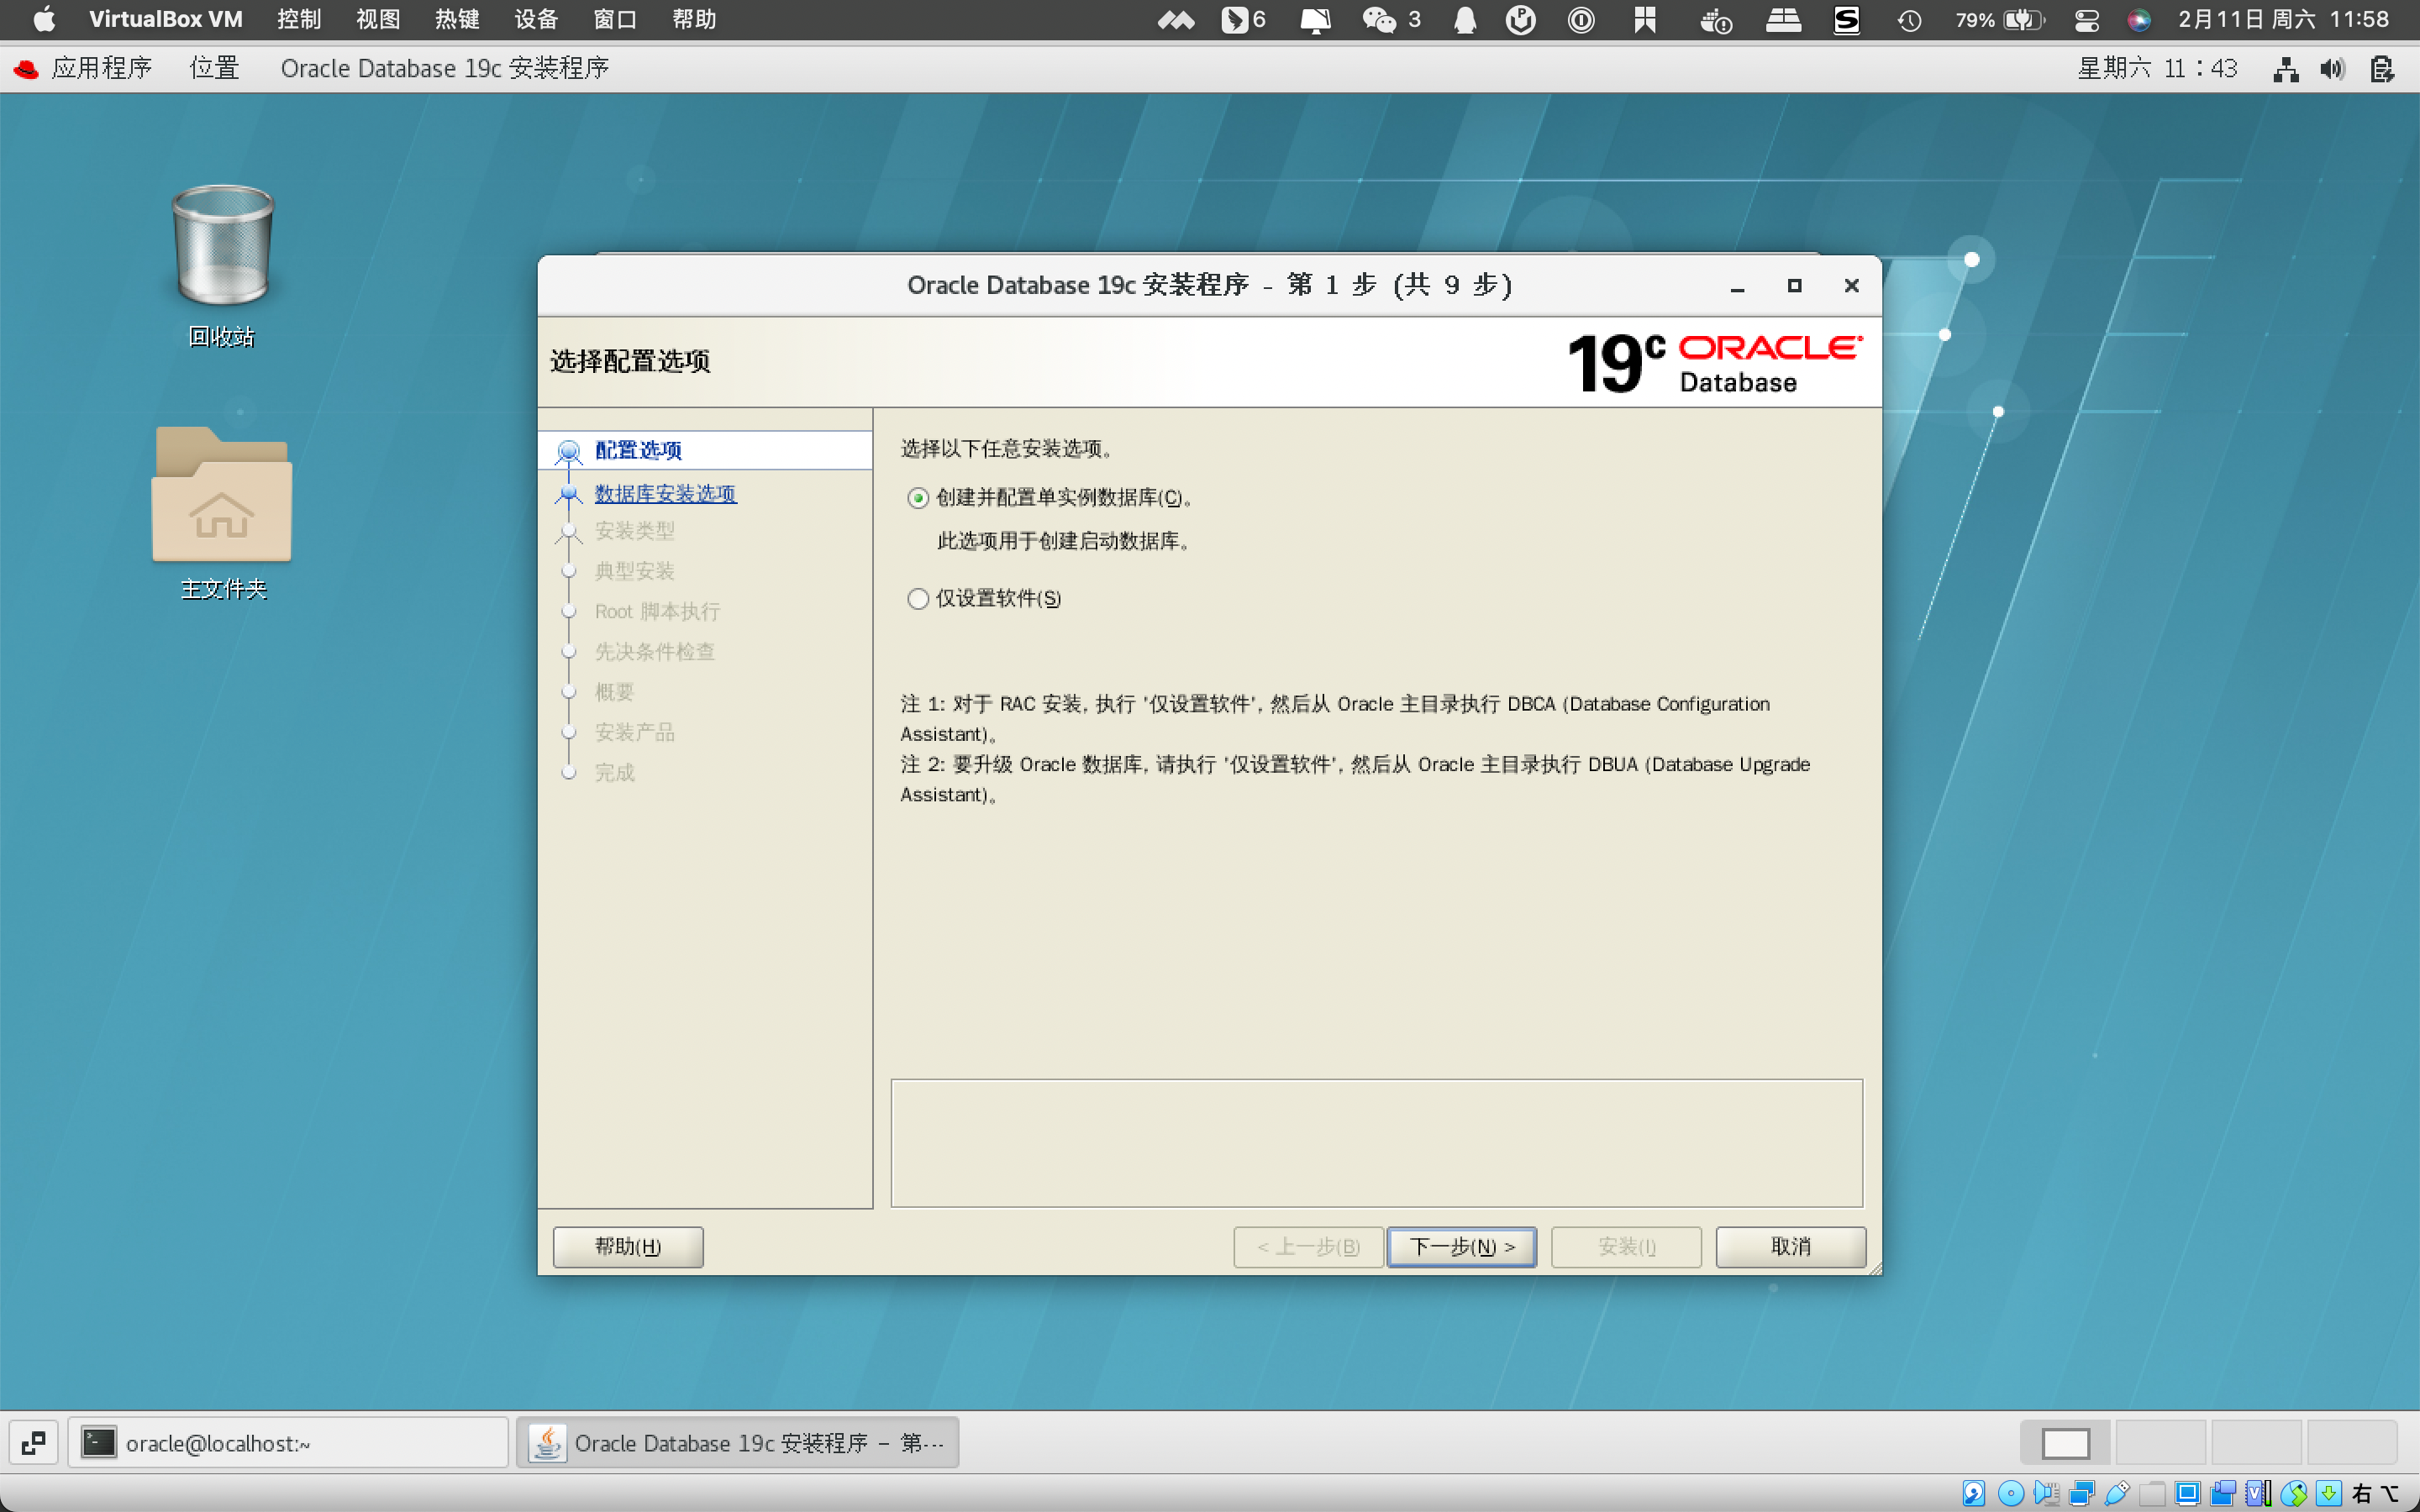The width and height of the screenshot is (2420, 1512).
Task: Open the VirtualBox Devices menu
Action: coord(536,19)
